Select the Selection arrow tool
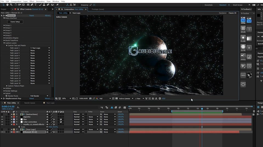263x147 pixels. (x=3, y=5)
